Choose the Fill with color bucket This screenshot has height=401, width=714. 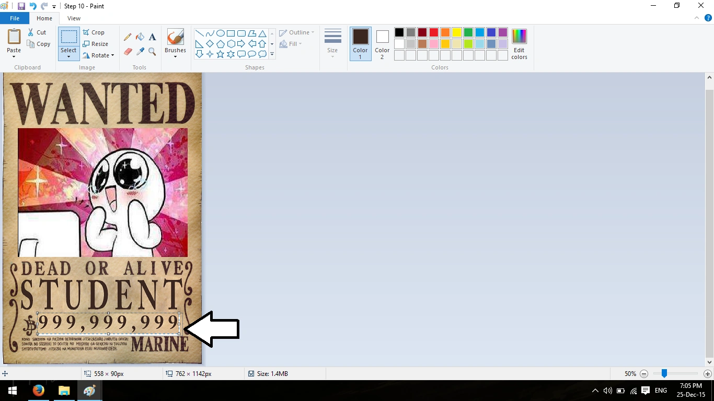140,37
